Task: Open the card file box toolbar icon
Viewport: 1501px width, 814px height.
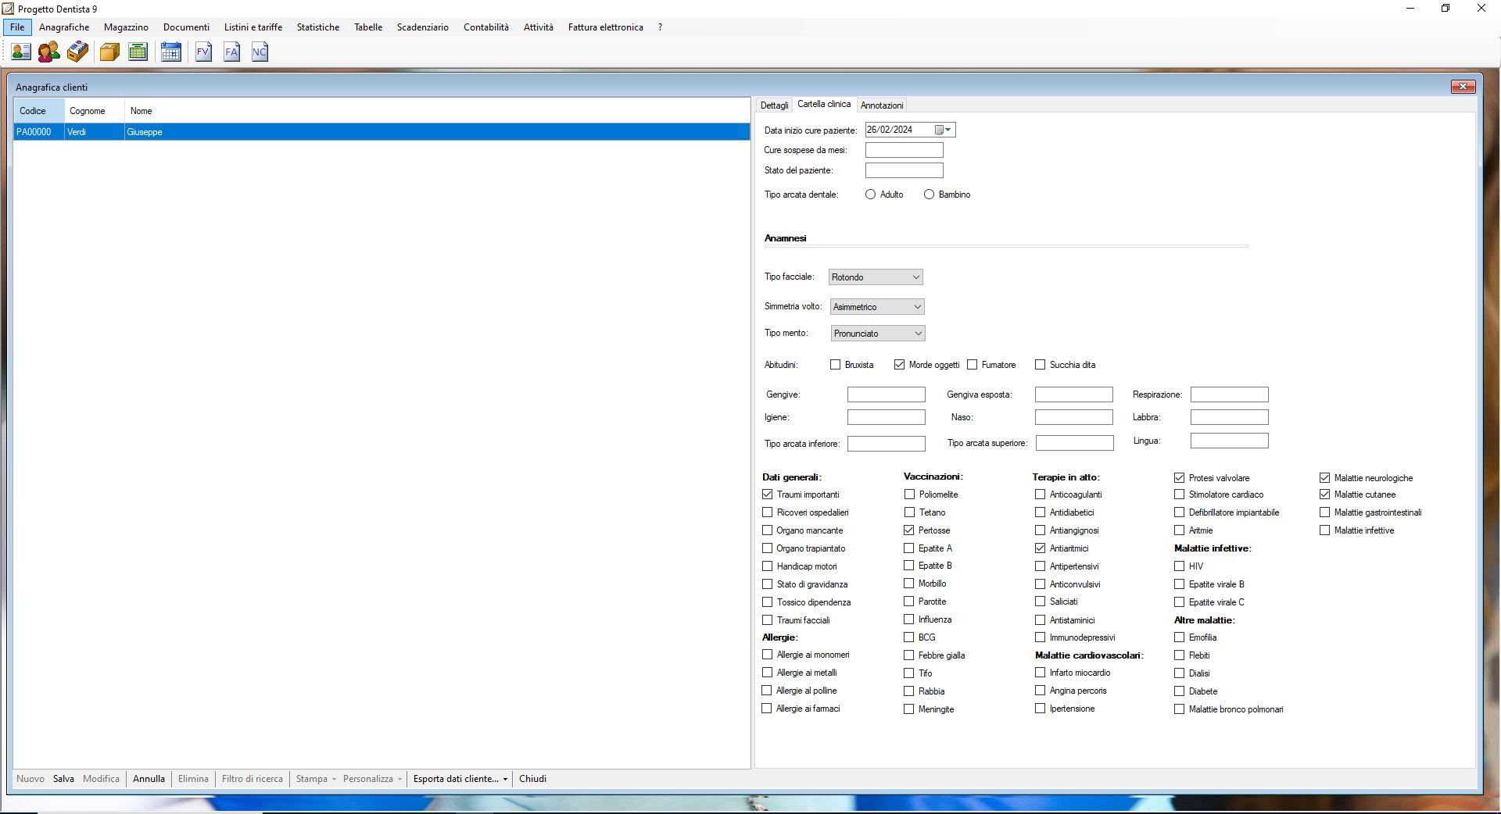Action: pyautogui.click(x=77, y=52)
